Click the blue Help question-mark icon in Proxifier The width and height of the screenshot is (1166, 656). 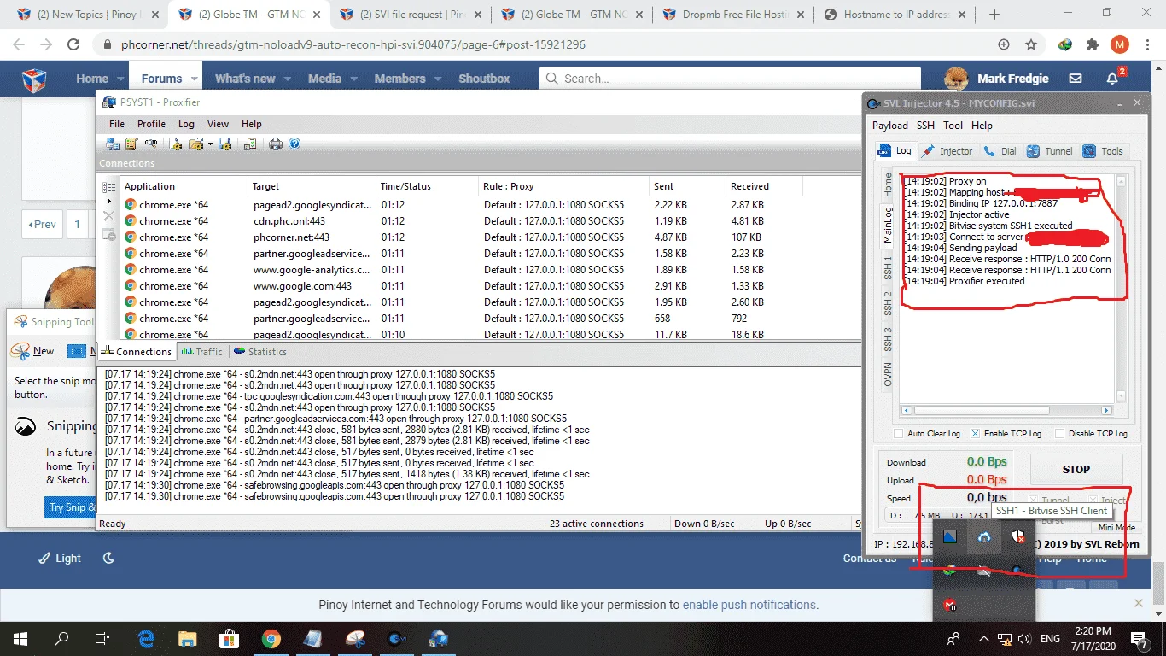pyautogui.click(x=294, y=143)
